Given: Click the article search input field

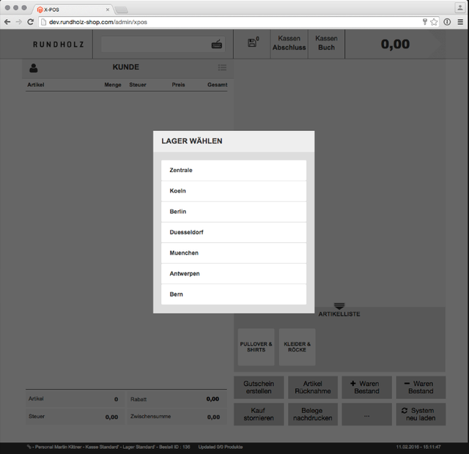Looking at the screenshot, I should click(155, 45).
